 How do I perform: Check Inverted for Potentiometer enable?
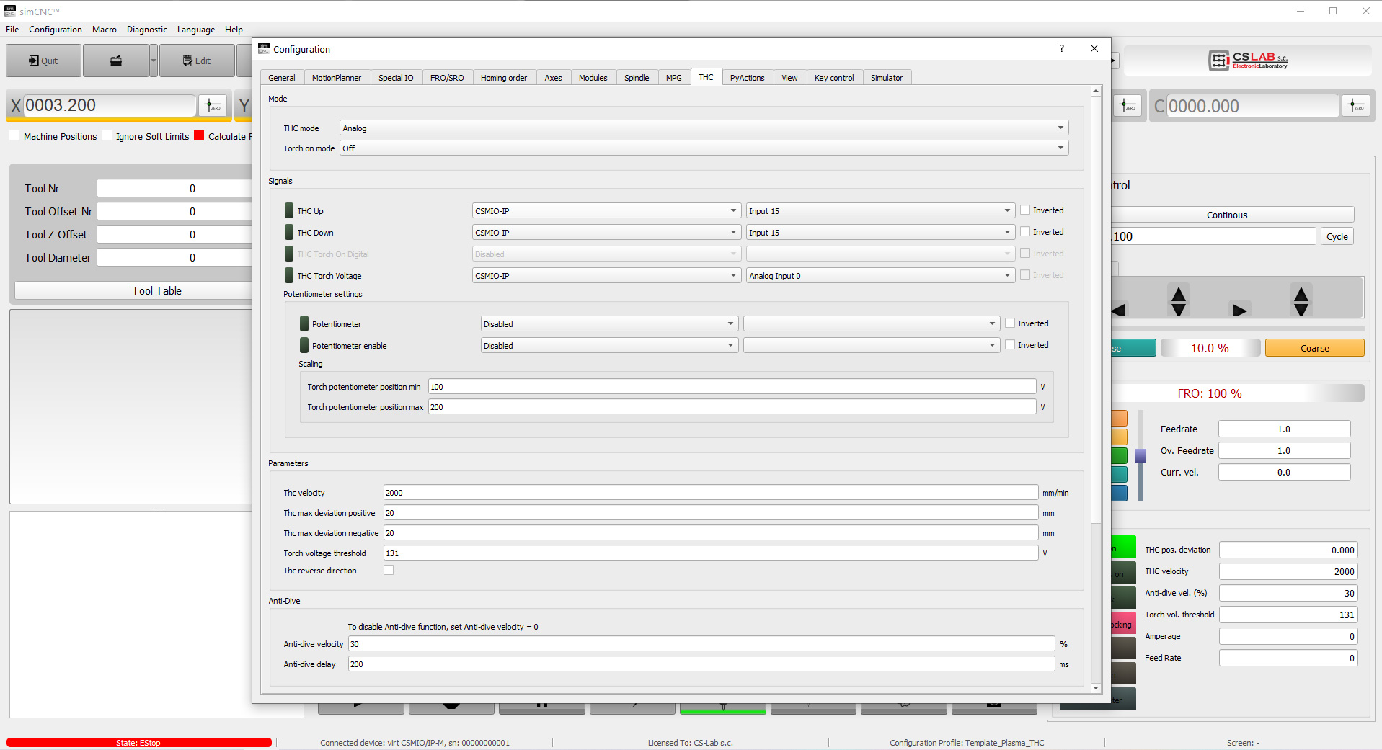1010,345
